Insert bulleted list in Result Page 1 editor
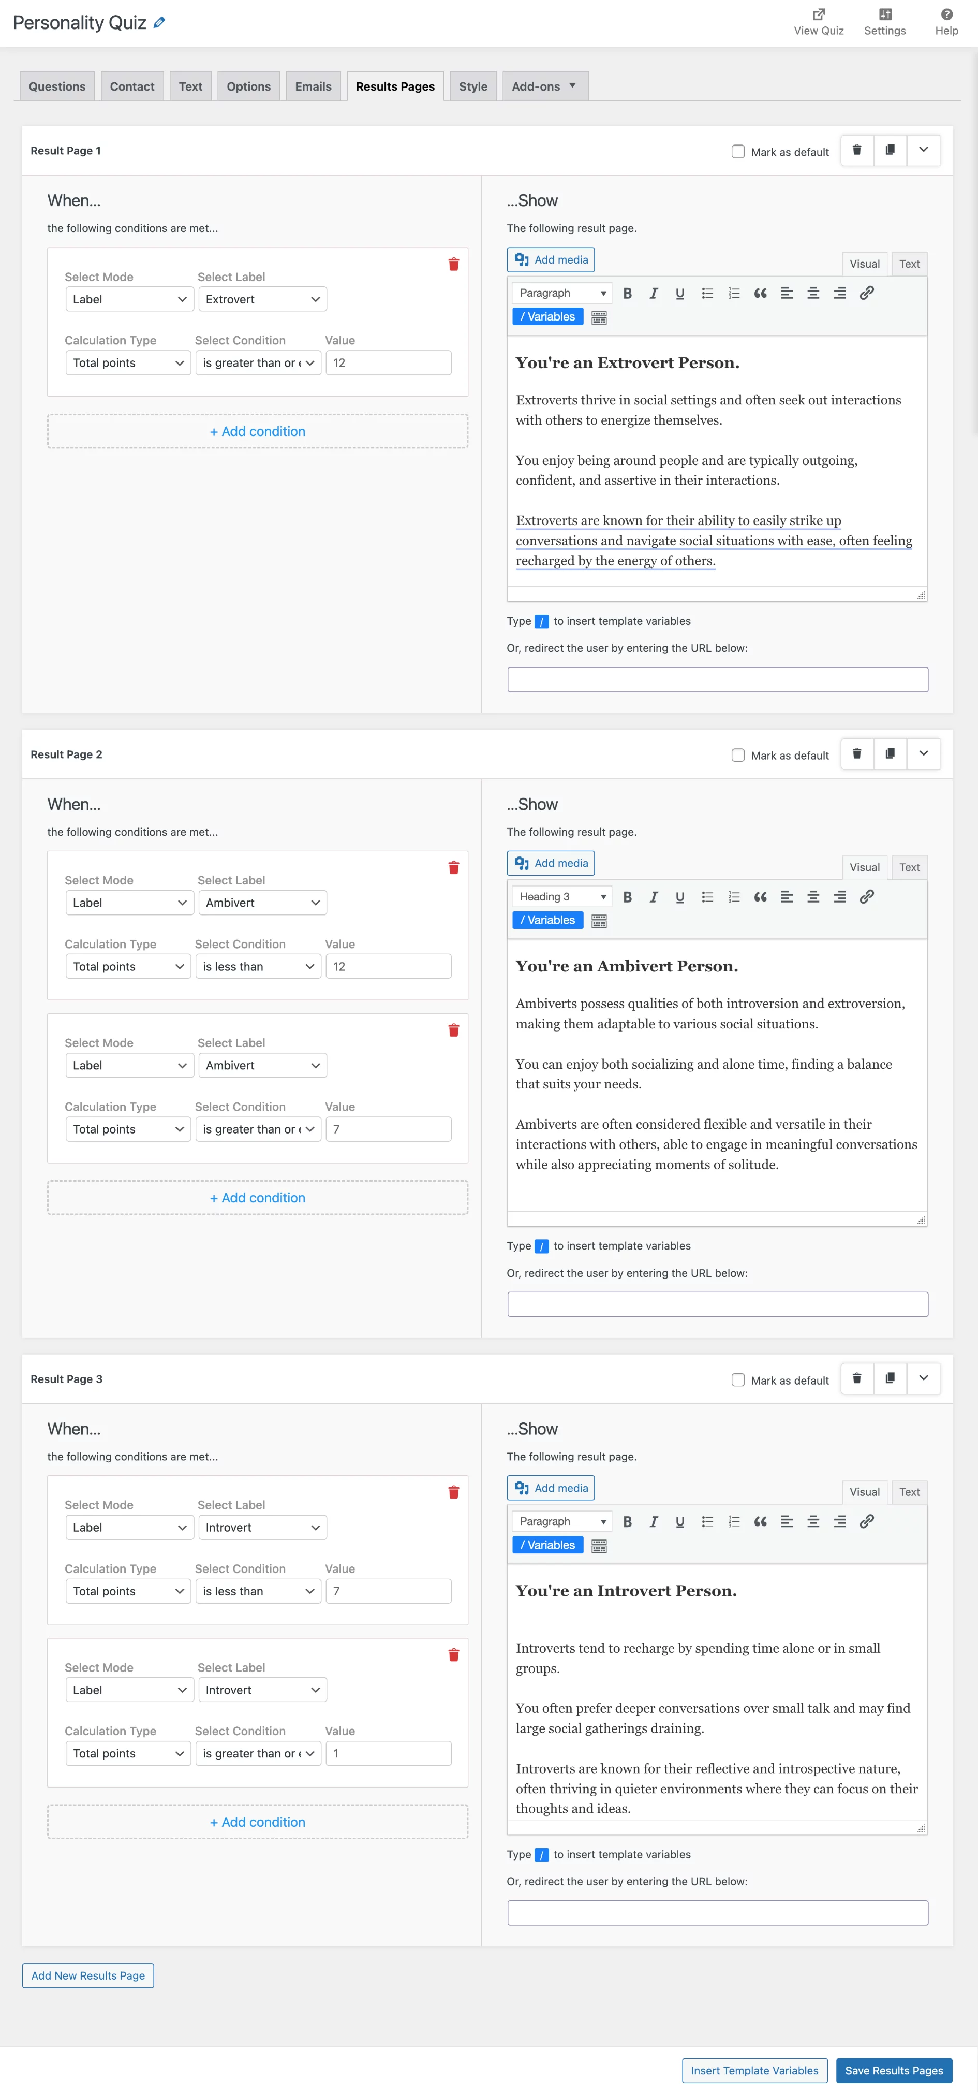 (x=707, y=294)
